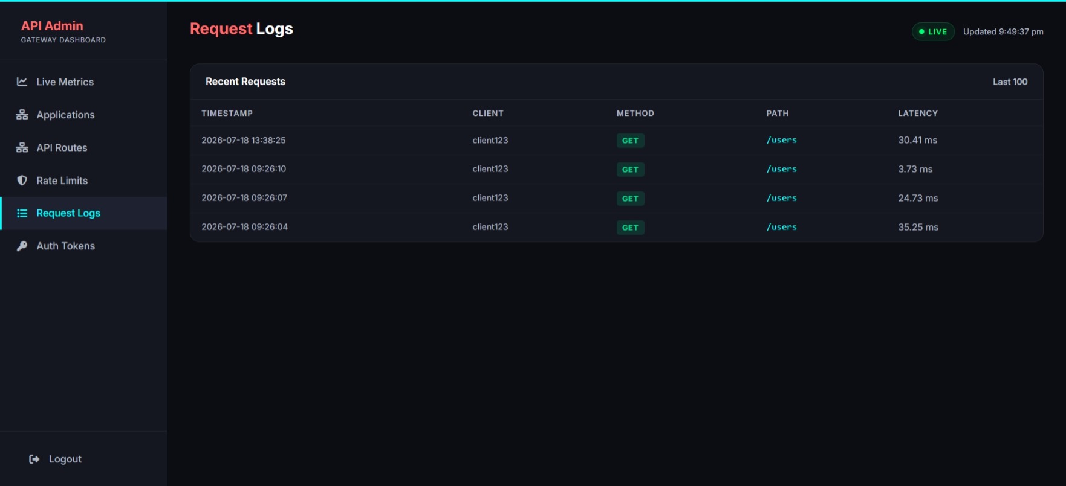Click the API Routes network icon
This screenshot has height=486, width=1066.
22,147
